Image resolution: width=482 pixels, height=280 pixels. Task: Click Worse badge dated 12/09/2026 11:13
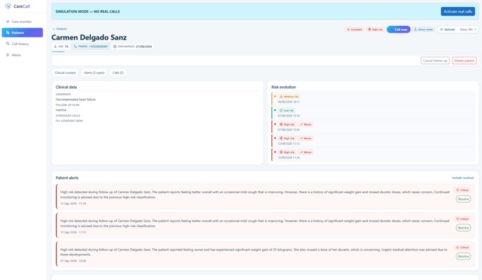click(x=305, y=138)
